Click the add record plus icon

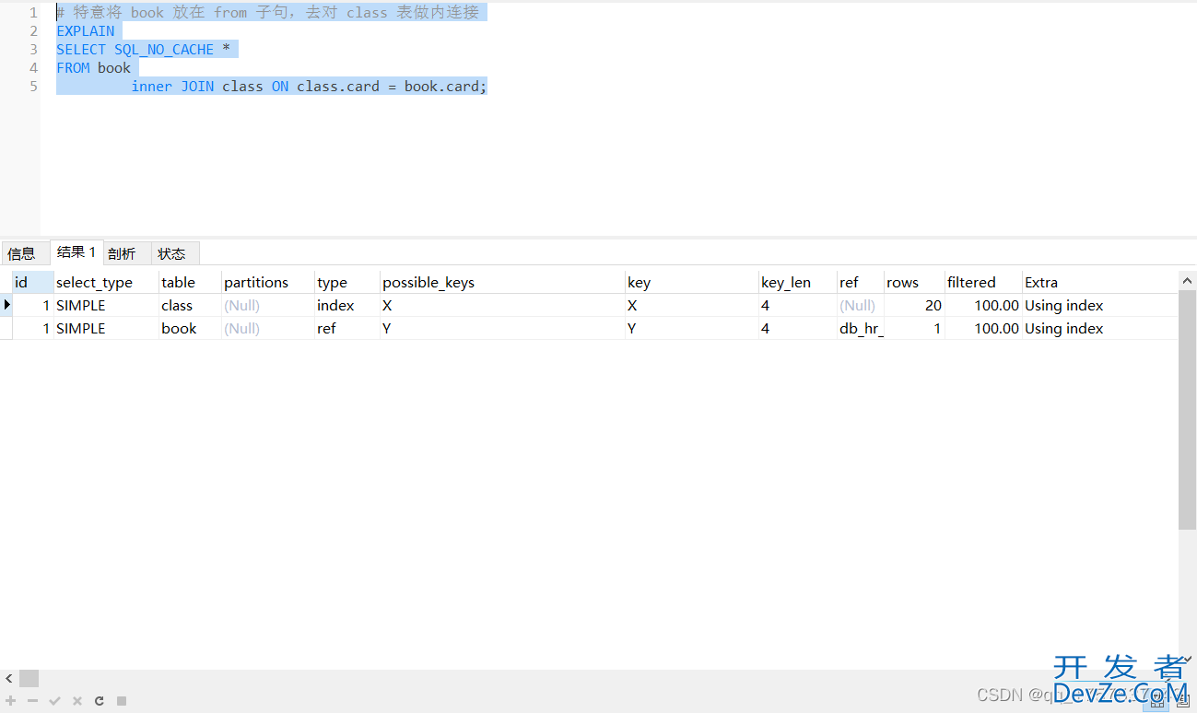click(11, 701)
